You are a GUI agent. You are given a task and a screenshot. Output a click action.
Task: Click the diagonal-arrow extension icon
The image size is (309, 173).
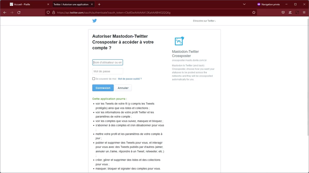pos(297,12)
